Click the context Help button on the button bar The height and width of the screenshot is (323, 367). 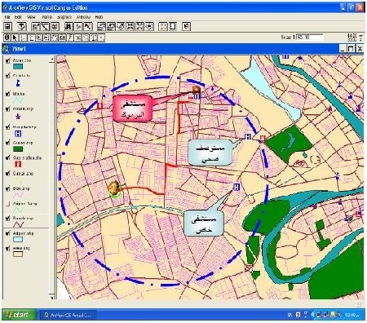pyautogui.click(x=186, y=26)
